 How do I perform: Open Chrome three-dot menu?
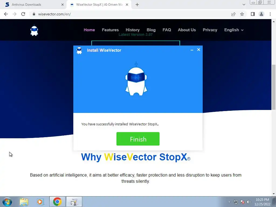coord(270,14)
